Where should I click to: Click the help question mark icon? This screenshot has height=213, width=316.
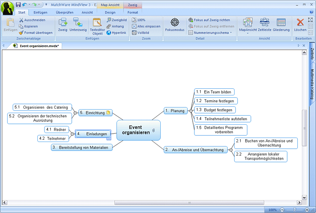[x=311, y=12]
